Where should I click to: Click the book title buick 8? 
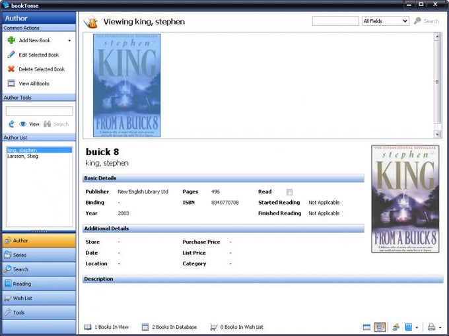(102, 151)
